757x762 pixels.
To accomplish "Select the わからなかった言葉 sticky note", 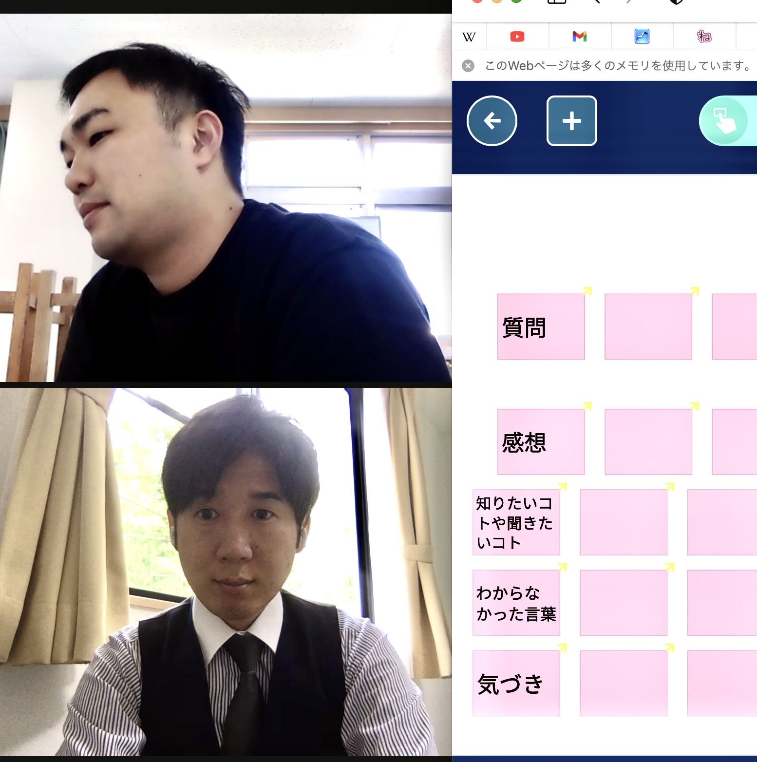I will coord(516,603).
